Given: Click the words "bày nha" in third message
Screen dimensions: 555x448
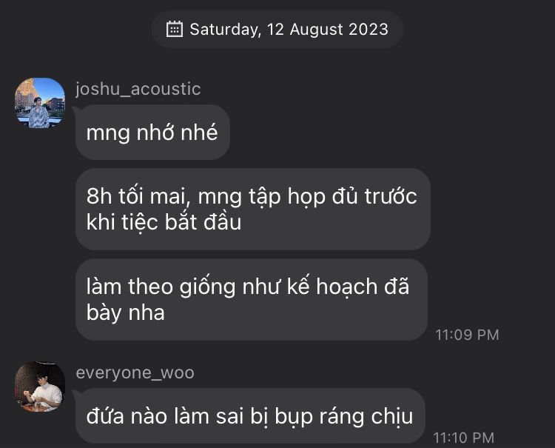Looking at the screenshot, I should click(125, 313).
